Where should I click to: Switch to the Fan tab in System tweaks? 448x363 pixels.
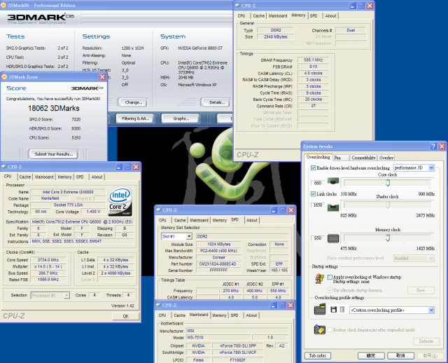tap(341, 158)
